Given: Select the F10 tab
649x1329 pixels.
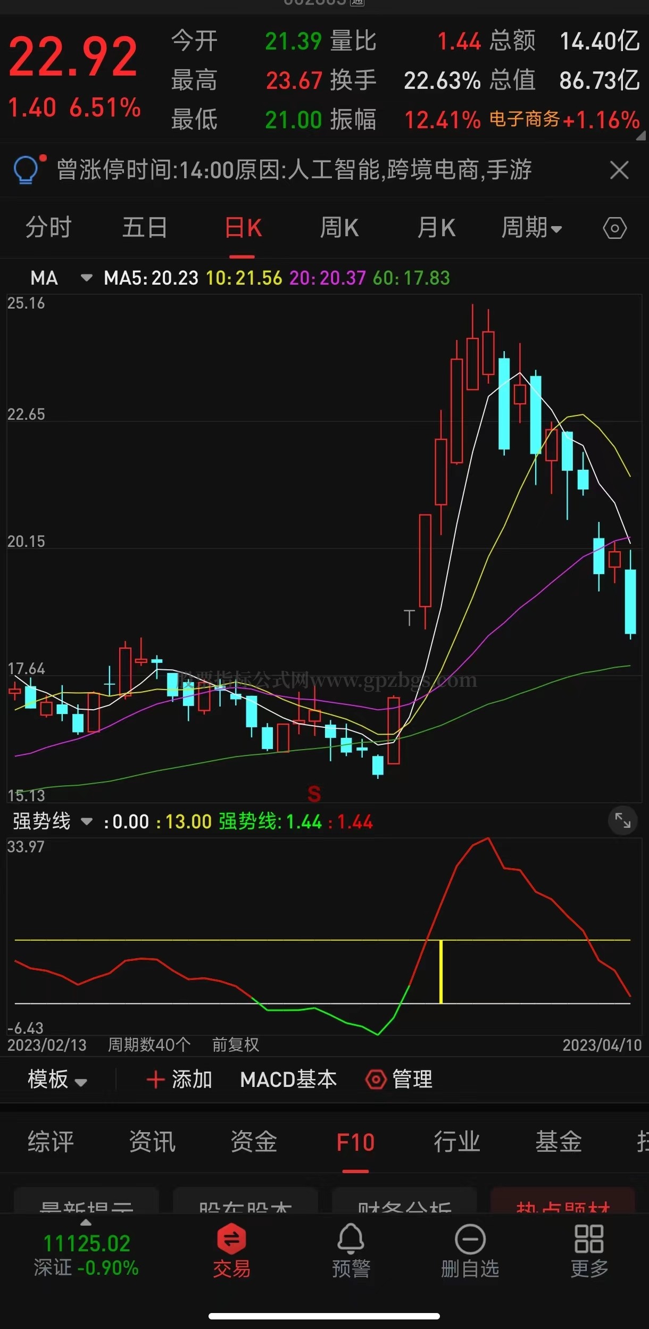Looking at the screenshot, I should coord(355,1142).
